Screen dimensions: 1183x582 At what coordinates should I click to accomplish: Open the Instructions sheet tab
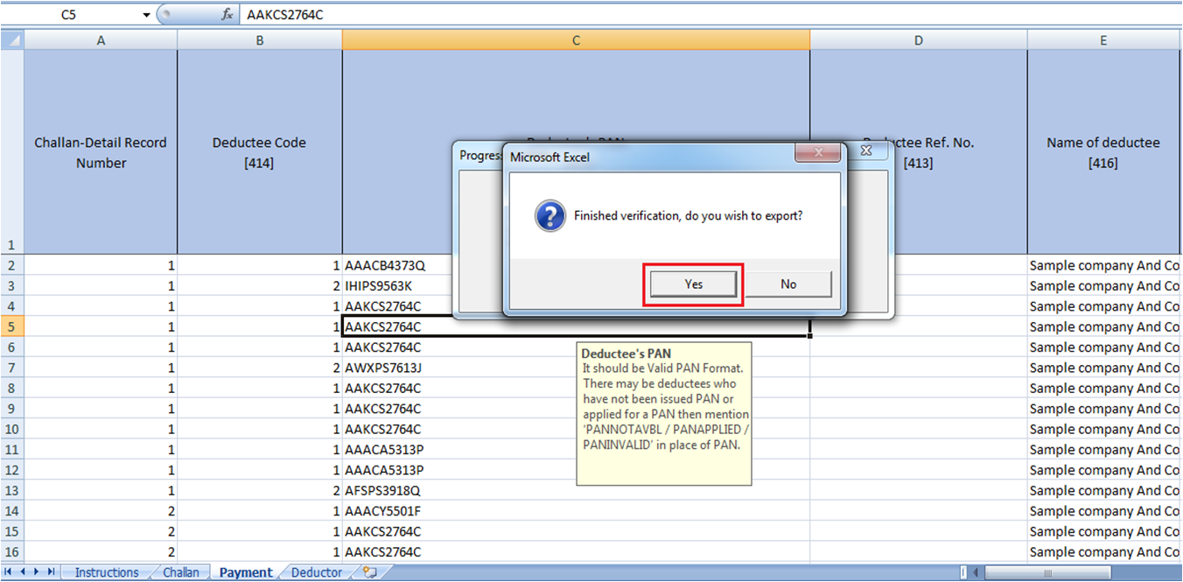pyautogui.click(x=105, y=571)
